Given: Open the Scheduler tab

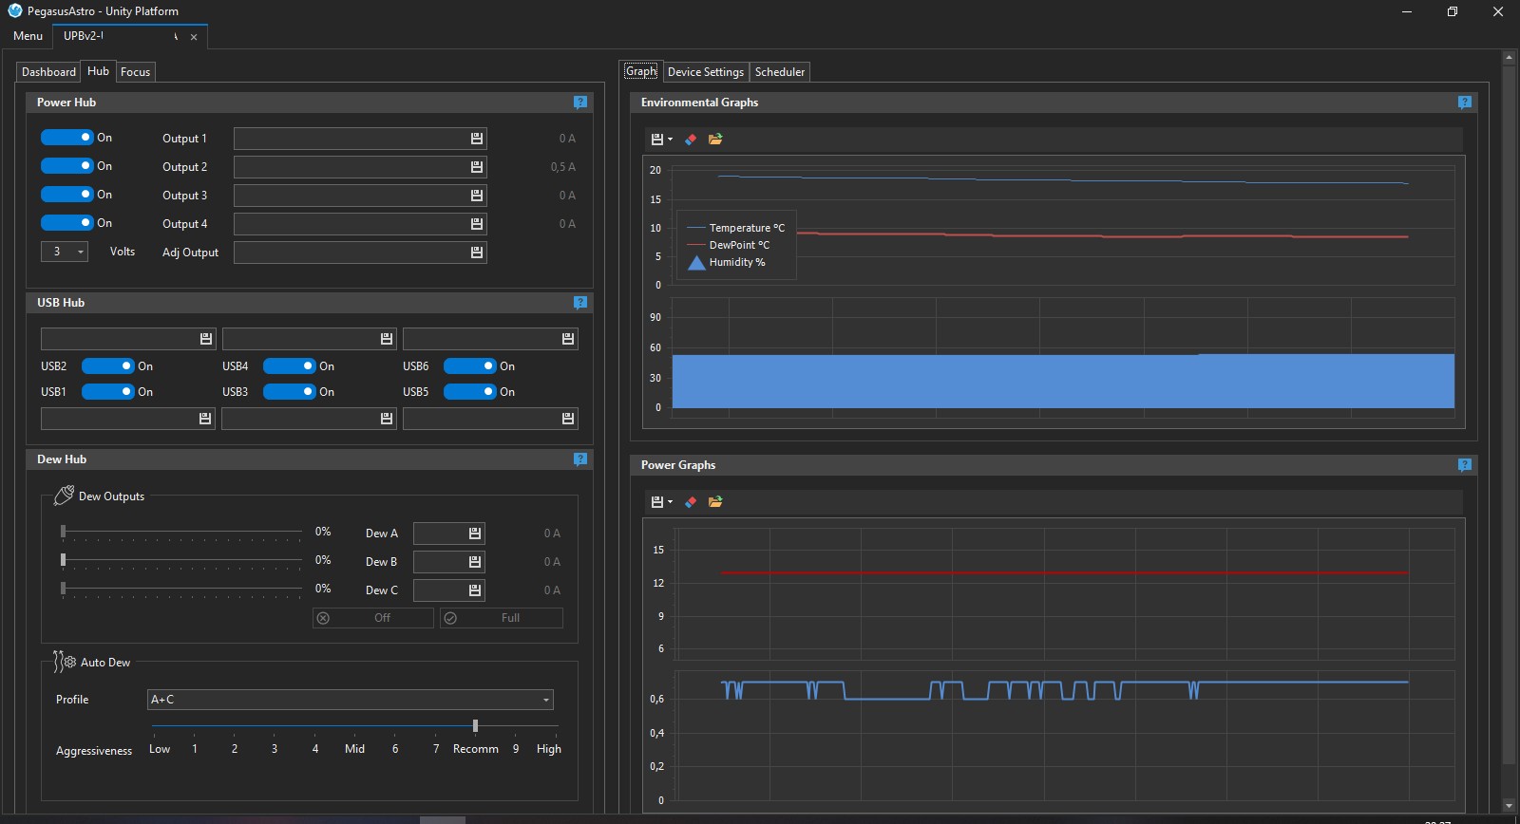Looking at the screenshot, I should coord(780,72).
